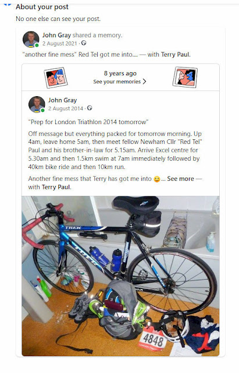Click the About your post heading

tap(42, 7)
